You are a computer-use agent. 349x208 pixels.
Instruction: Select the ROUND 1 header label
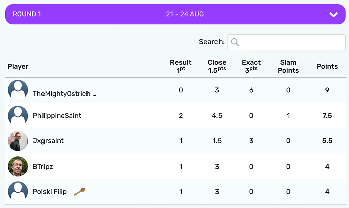[x=27, y=14]
